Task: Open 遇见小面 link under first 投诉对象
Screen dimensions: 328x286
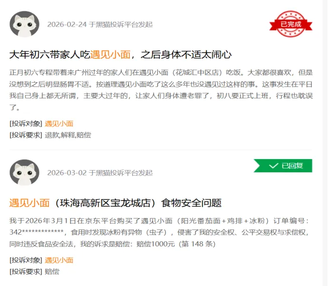Action: pyautogui.click(x=59, y=124)
